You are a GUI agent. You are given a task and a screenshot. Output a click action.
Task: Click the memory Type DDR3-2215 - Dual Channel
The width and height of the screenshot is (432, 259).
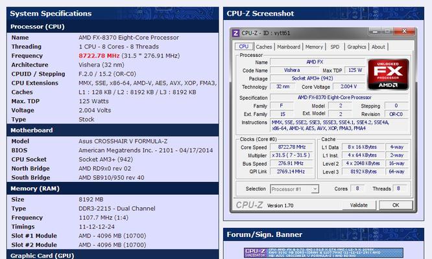pos(117,208)
